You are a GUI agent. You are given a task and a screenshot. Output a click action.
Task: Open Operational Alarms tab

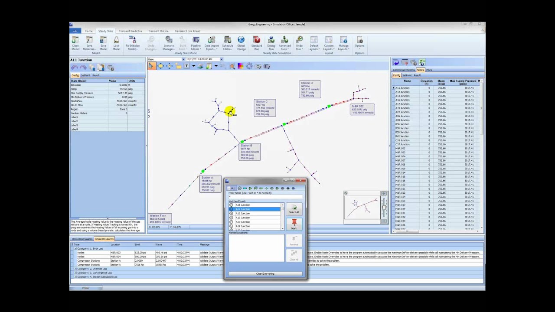tap(82, 239)
